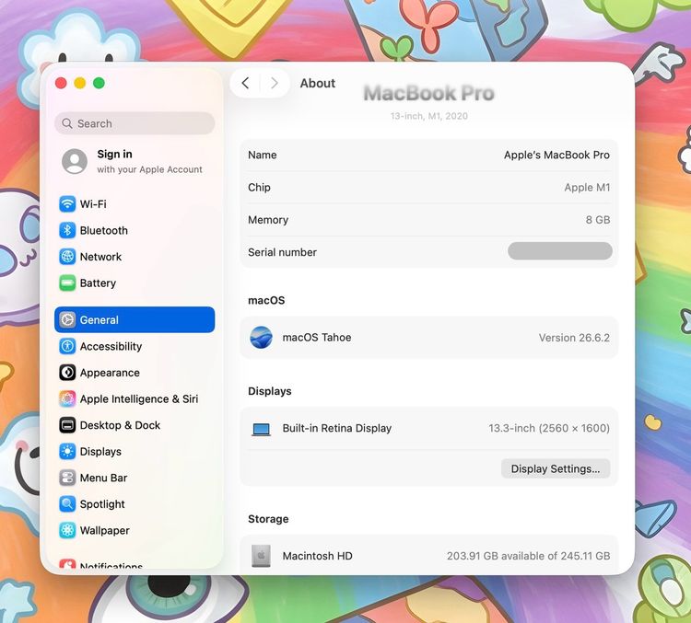
Task: Click the 8 GB memory value
Action: [598, 220]
